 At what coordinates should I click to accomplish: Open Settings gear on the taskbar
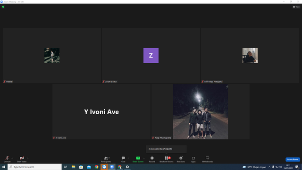pos(127,167)
